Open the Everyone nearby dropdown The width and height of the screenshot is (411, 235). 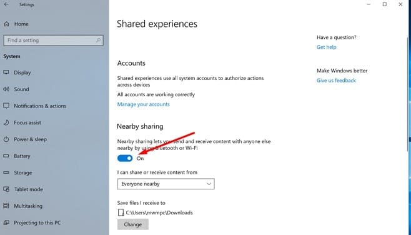pyautogui.click(x=166, y=184)
